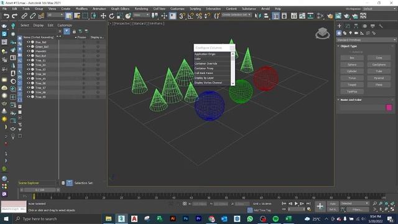The image size is (398, 224).
Task: Hide the Green_Ball object with eye icon
Action: point(29,47)
